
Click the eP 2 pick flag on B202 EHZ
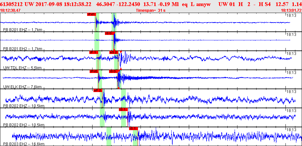point(98,90)
